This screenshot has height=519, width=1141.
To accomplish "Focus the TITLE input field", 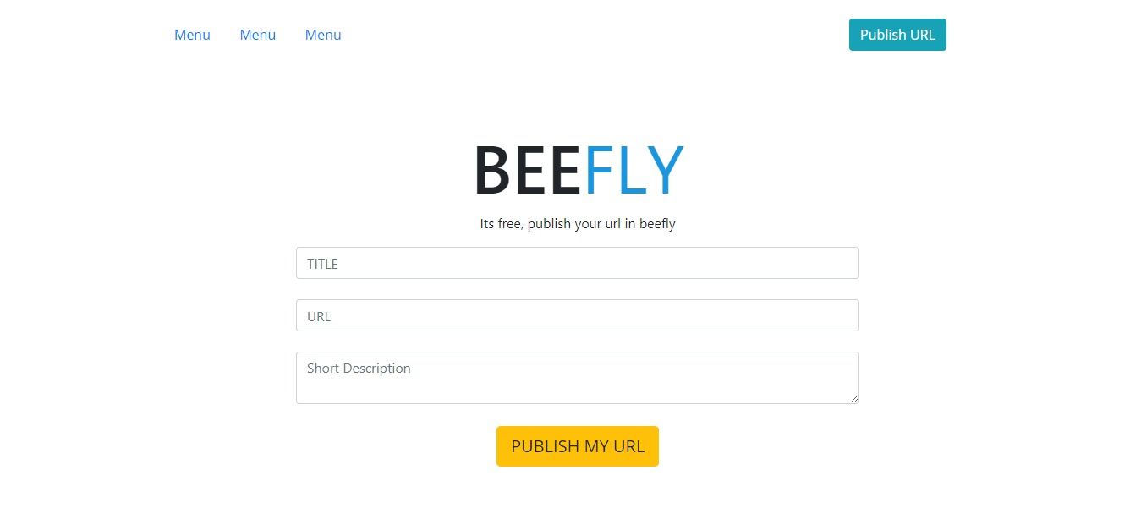I will click(578, 263).
